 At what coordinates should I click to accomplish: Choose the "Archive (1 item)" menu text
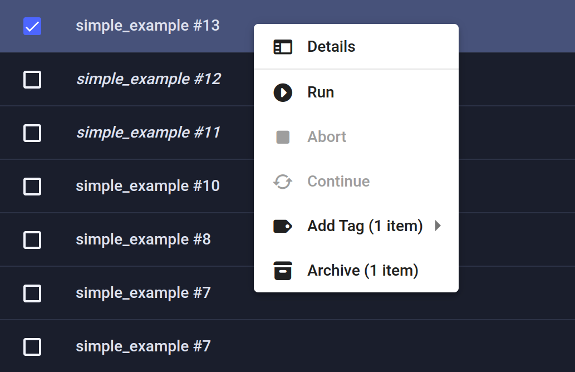[362, 271]
